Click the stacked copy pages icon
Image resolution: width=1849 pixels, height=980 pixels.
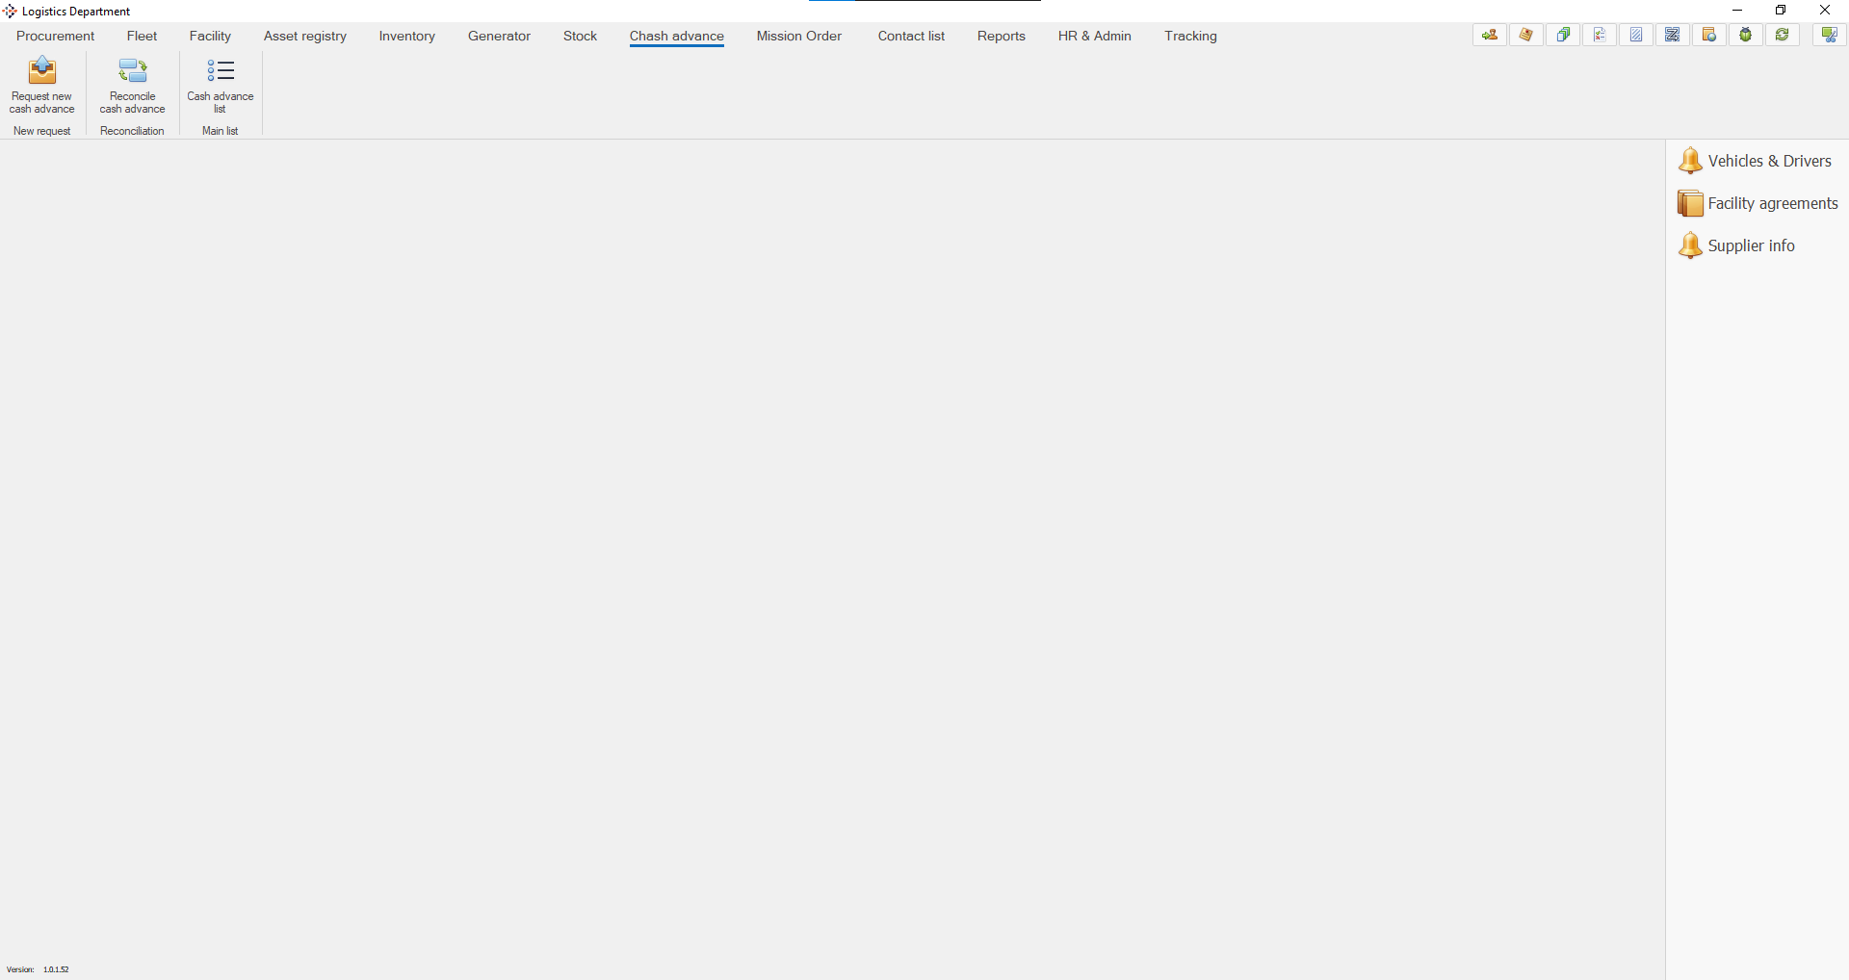point(1563,36)
